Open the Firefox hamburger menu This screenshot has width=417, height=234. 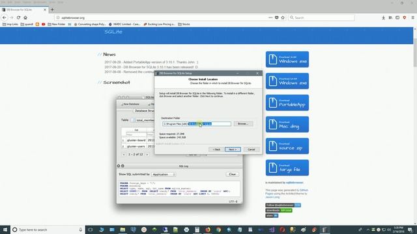point(412,18)
